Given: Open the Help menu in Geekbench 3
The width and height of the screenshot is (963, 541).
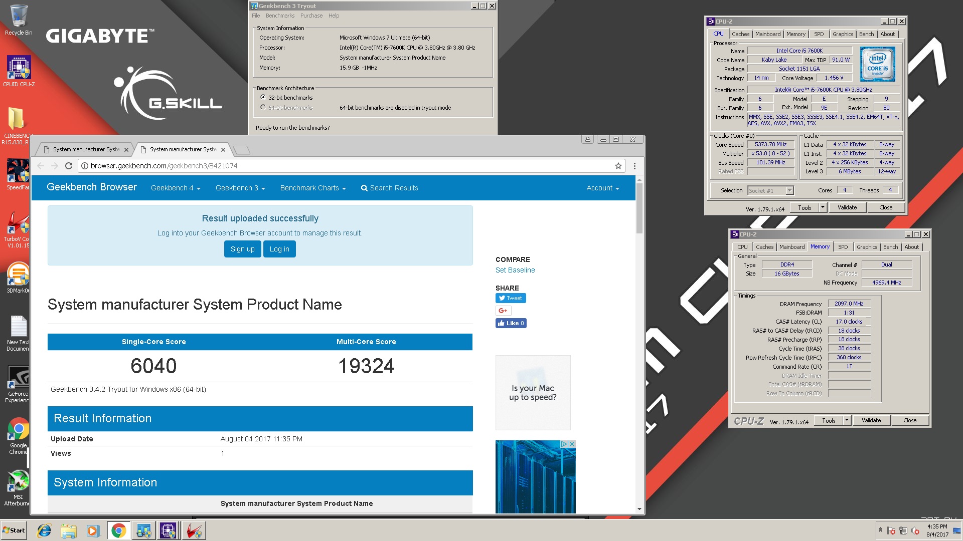Looking at the screenshot, I should coord(334,16).
